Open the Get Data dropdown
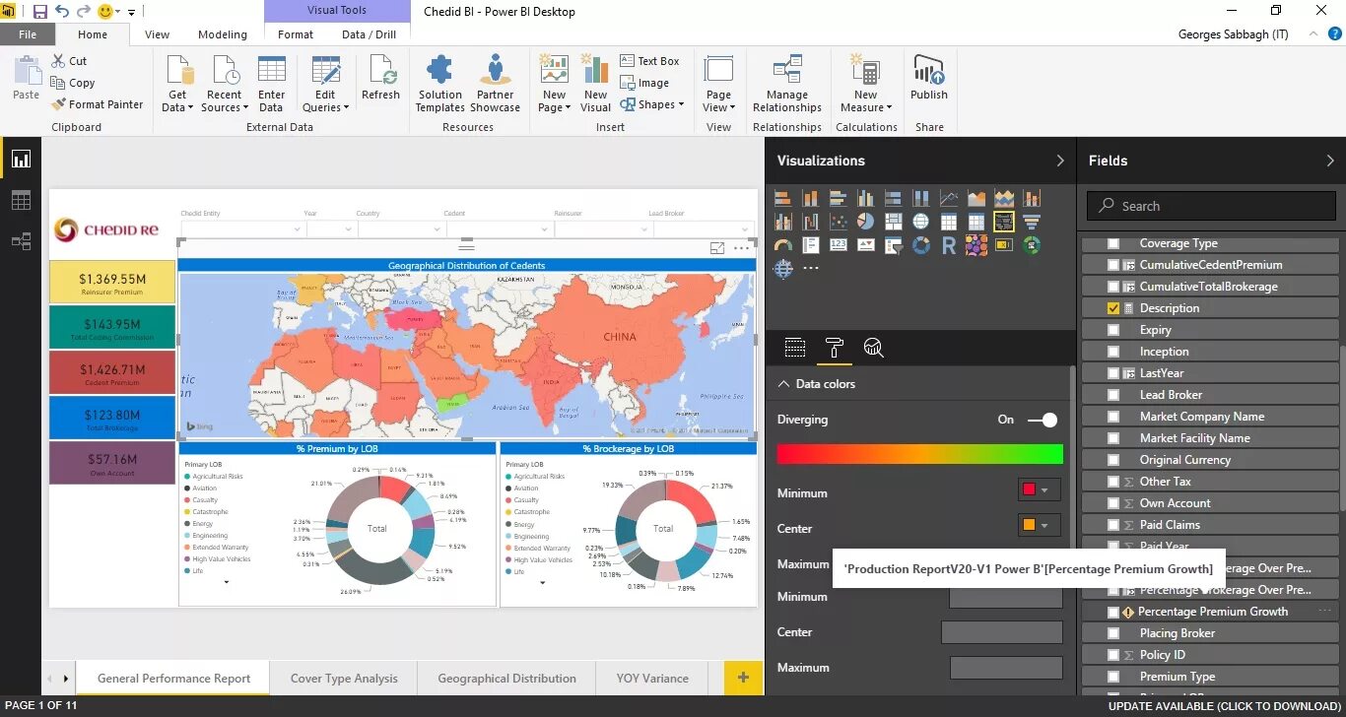This screenshot has width=1346, height=717. (x=178, y=85)
